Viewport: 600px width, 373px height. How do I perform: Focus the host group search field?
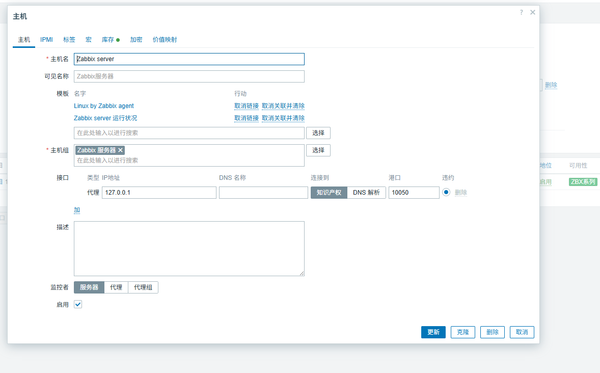click(190, 161)
